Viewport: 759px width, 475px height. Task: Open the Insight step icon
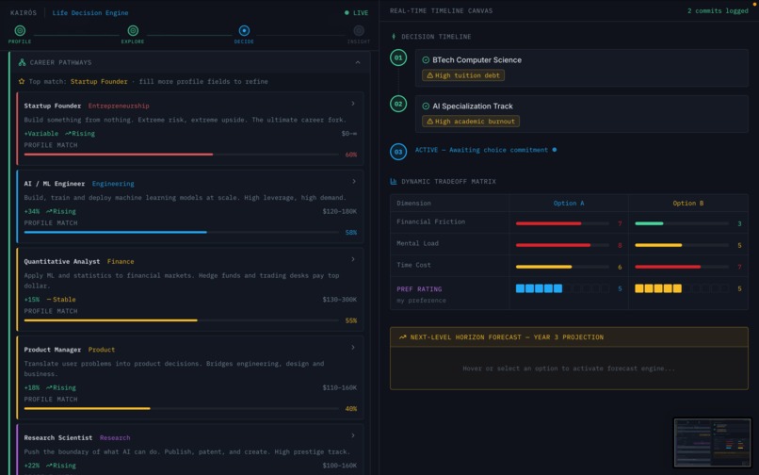359,30
